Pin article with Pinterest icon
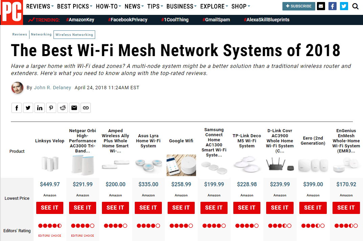The height and width of the screenshot is (241, 363). [x=51, y=108]
